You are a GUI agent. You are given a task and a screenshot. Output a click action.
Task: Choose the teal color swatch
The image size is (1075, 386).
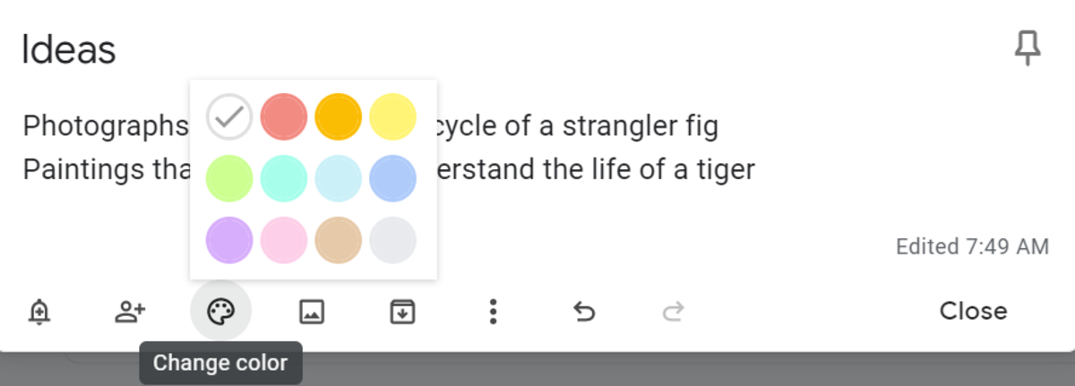tap(284, 178)
